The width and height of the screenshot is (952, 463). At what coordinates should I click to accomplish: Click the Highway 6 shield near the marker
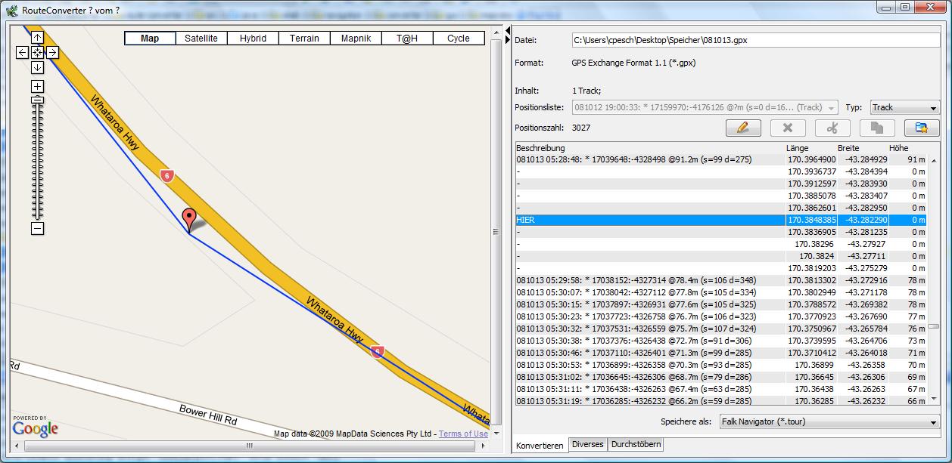tap(167, 176)
